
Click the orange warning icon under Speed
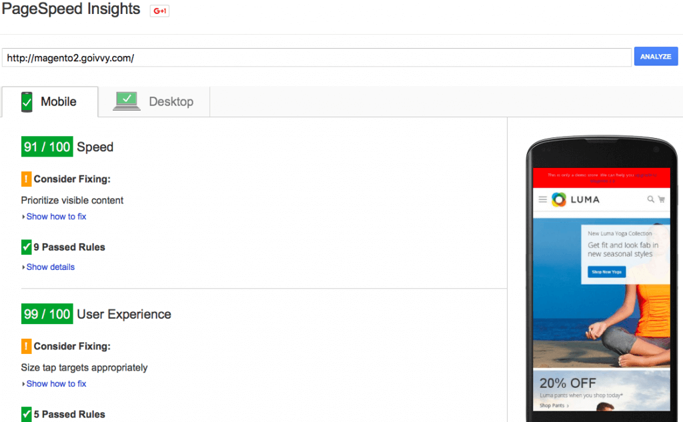point(26,179)
